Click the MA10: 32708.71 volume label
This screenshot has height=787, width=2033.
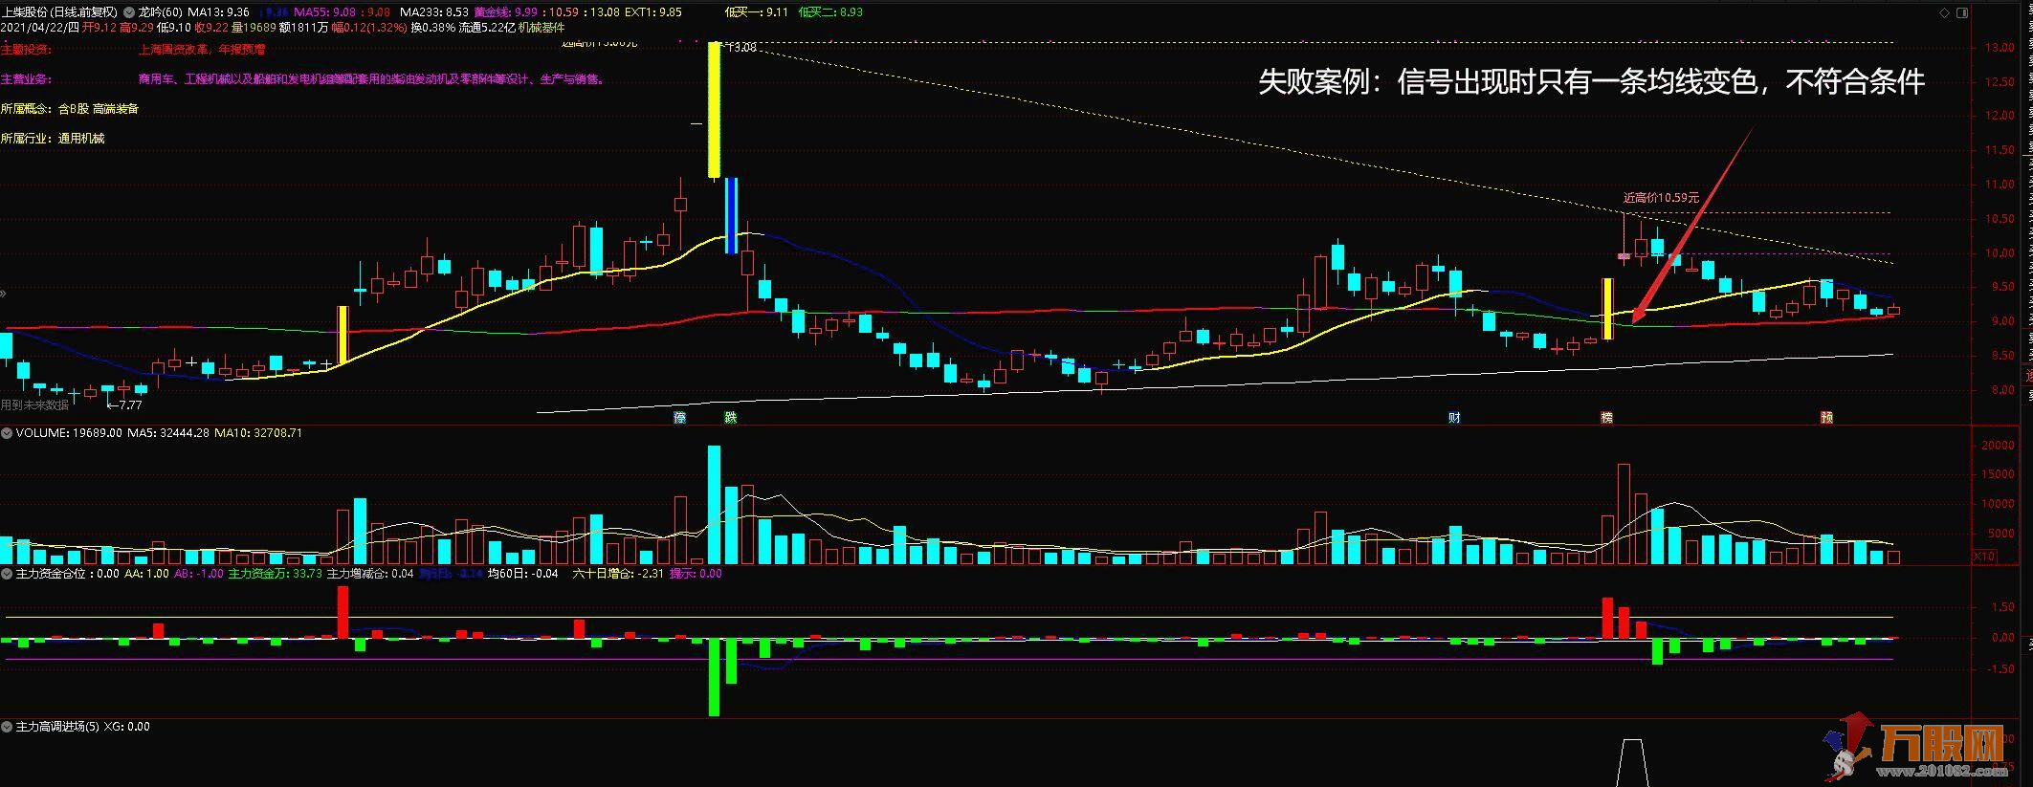click(x=258, y=433)
